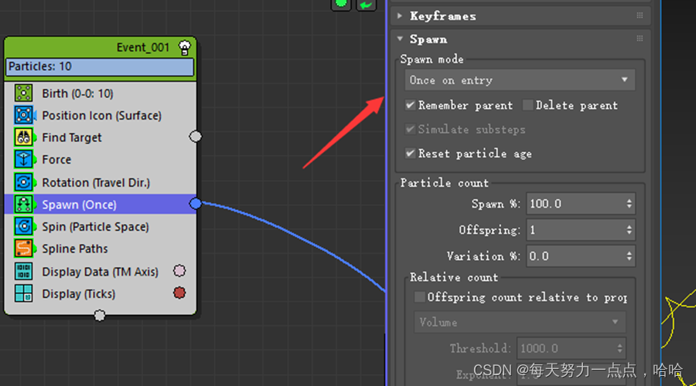The height and width of the screenshot is (386, 696).
Task: Toggle Reset particle age checkbox
Action: click(x=410, y=154)
